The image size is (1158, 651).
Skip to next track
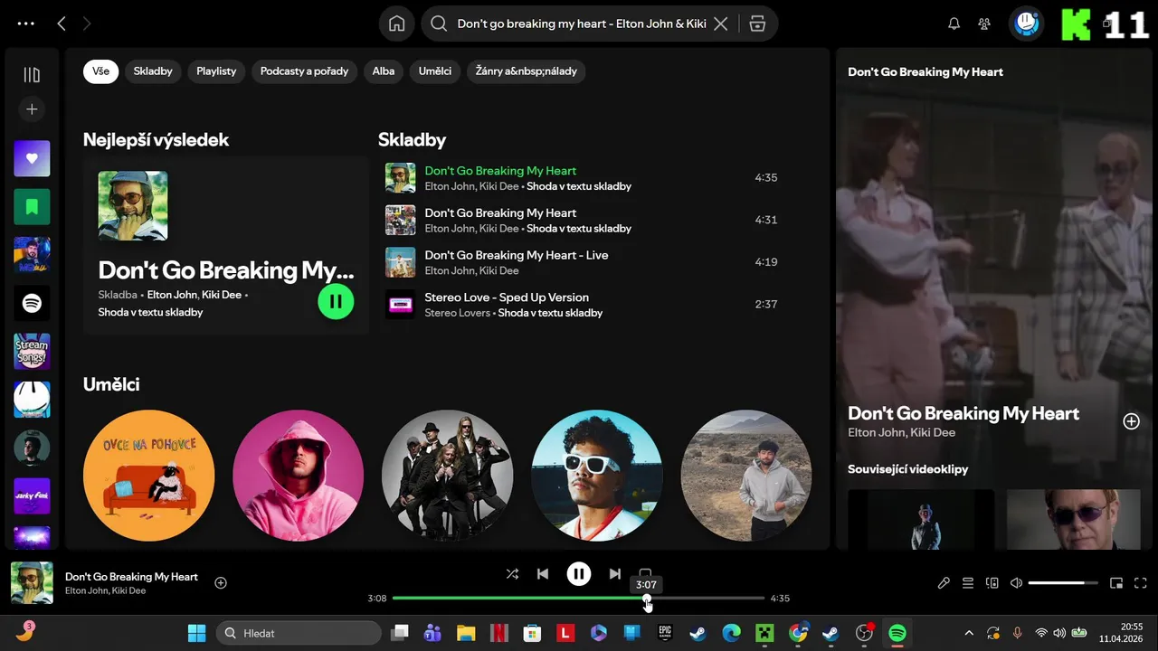point(615,574)
